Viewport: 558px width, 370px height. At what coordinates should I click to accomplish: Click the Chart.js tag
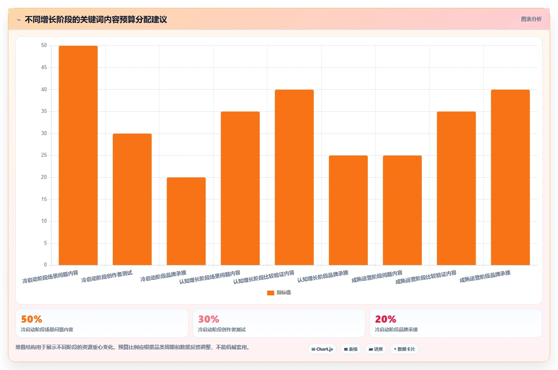point(322,349)
